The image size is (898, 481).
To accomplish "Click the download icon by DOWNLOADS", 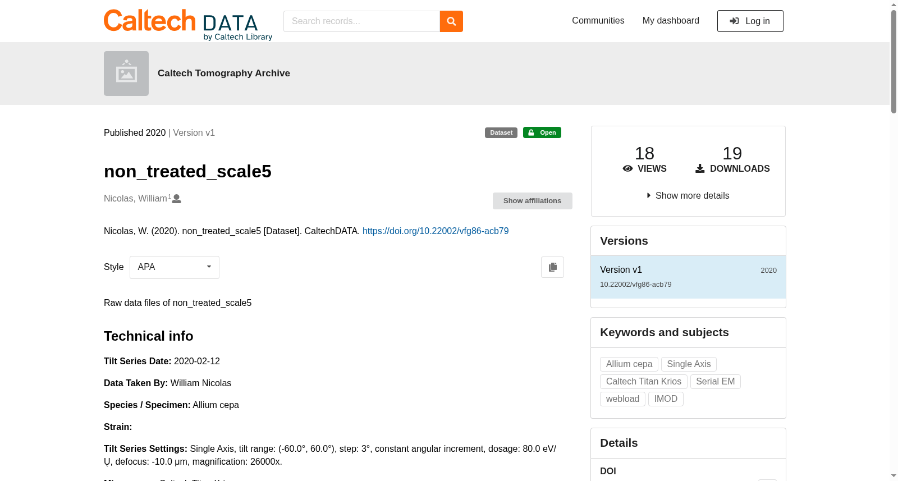I will 700,168.
